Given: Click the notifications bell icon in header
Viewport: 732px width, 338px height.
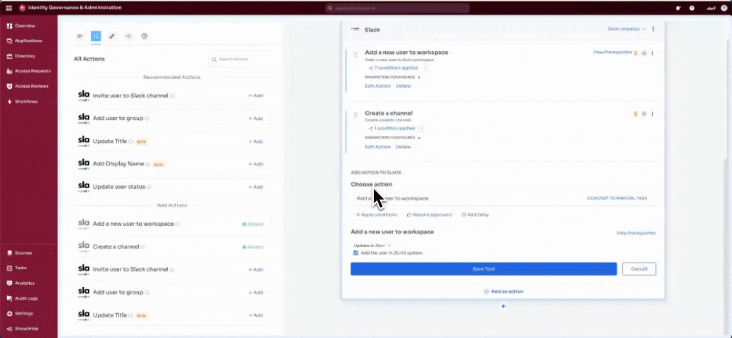Looking at the screenshot, I should pos(678,8).
